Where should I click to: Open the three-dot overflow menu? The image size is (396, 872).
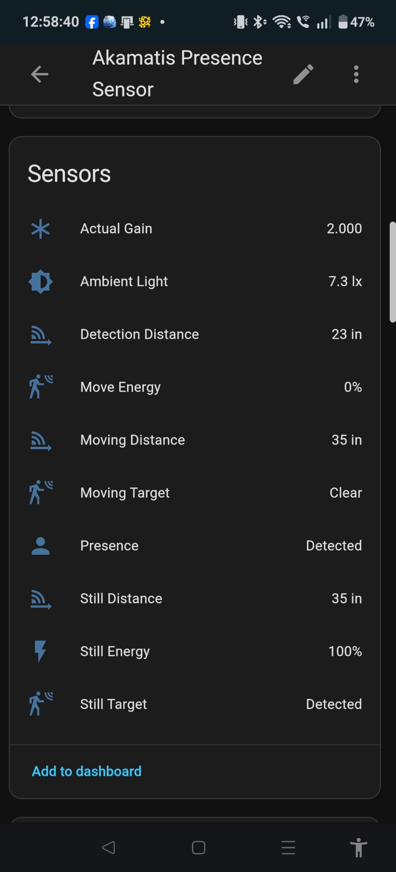pyautogui.click(x=356, y=74)
